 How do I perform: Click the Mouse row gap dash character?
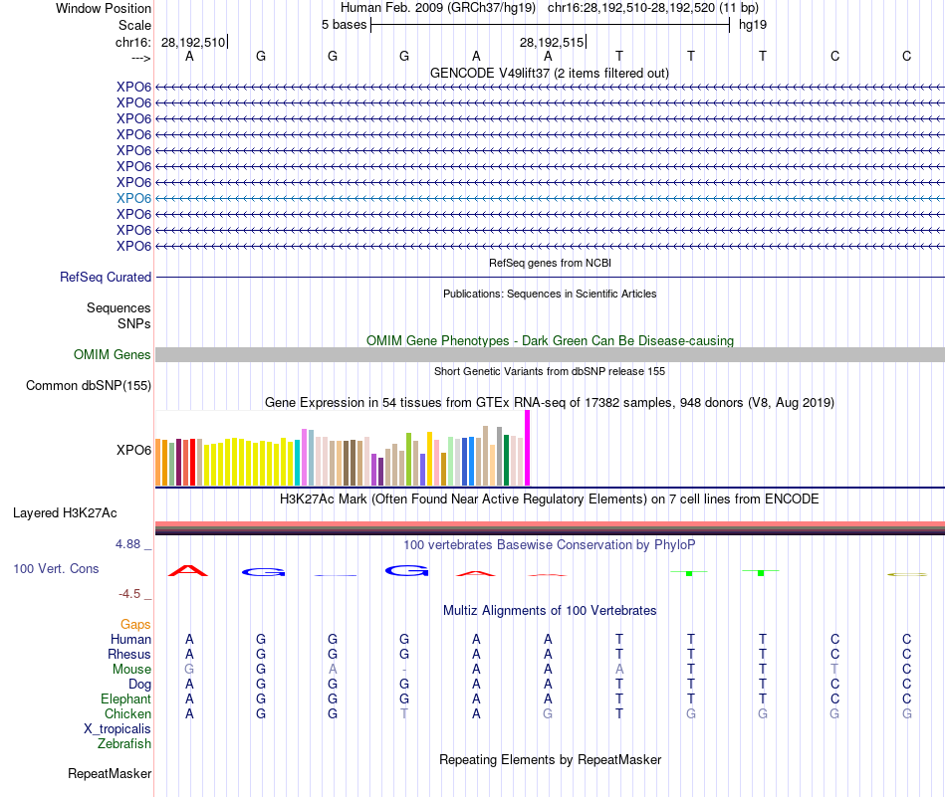click(x=404, y=670)
